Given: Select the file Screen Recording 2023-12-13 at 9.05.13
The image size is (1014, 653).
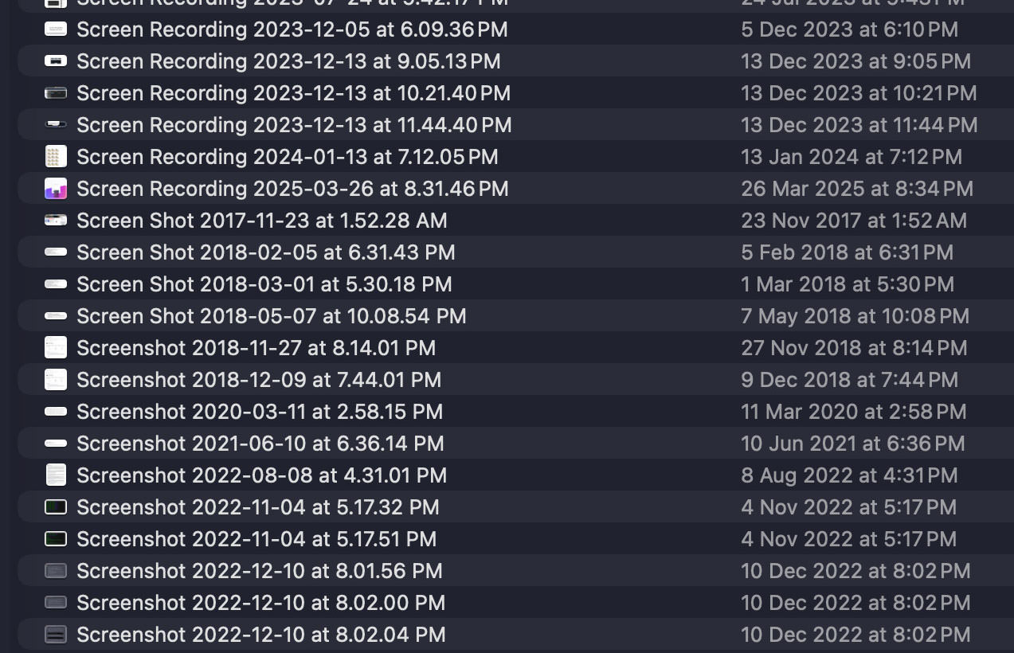Looking at the screenshot, I should pyautogui.click(x=288, y=61).
